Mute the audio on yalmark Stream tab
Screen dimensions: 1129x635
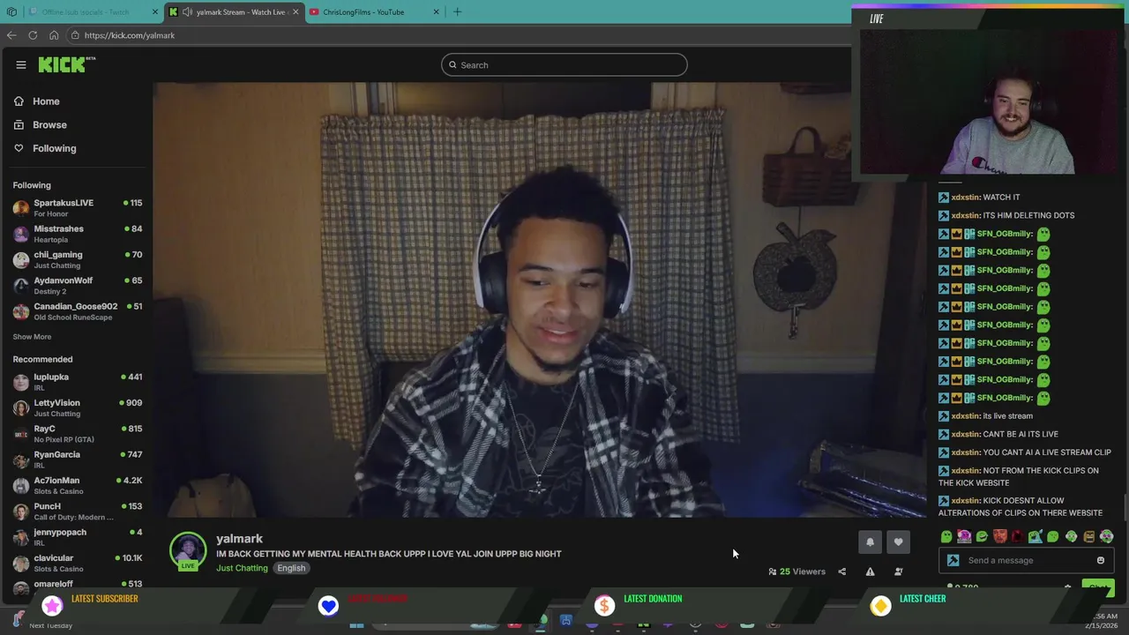[187, 11]
